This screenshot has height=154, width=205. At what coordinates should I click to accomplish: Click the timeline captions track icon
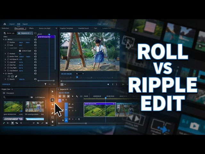click(81, 96)
